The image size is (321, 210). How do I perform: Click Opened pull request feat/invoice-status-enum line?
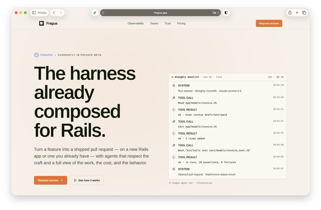pos(207,174)
